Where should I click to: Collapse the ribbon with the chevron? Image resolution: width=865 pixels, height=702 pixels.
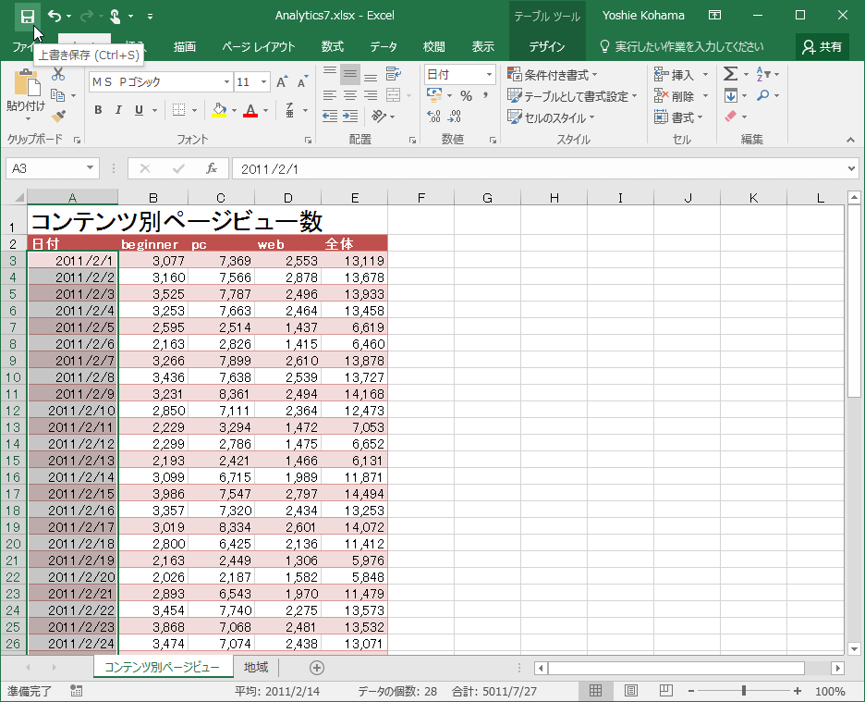click(x=850, y=140)
